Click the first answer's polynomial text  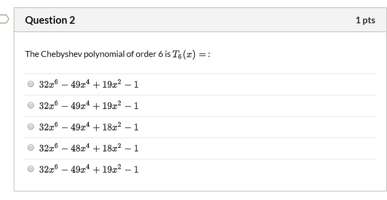tap(89, 84)
